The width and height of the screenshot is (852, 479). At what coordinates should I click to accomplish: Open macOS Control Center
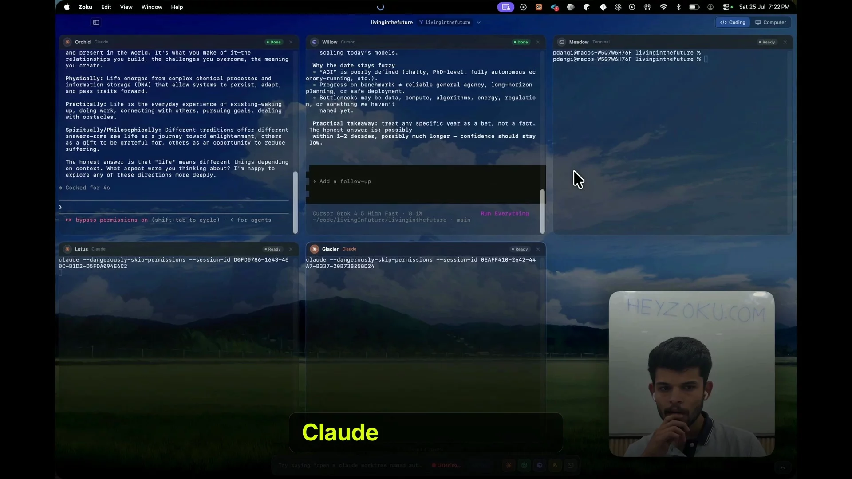(x=727, y=7)
